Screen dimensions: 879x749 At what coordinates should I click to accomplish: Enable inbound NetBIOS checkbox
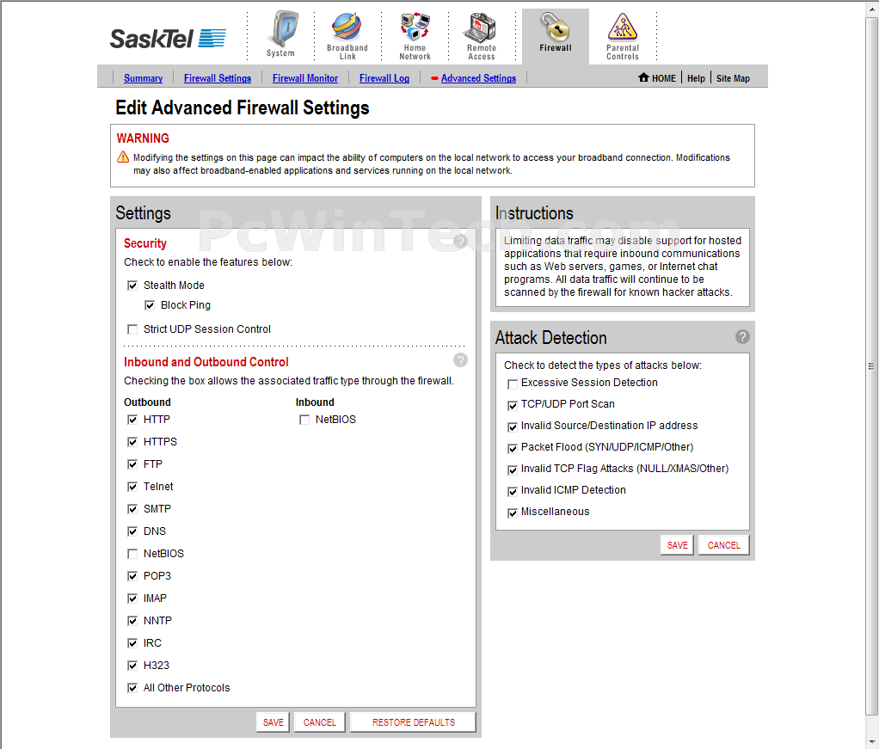click(x=304, y=420)
